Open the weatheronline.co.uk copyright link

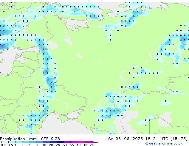pos(164,144)
